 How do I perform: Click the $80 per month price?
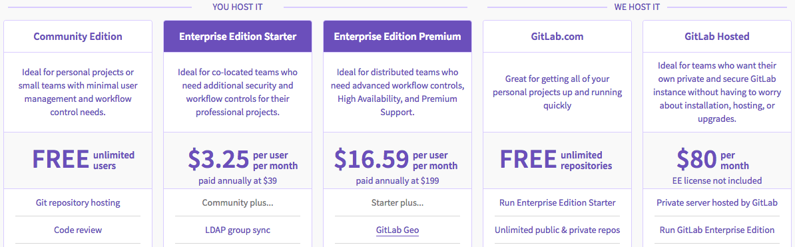point(712,160)
